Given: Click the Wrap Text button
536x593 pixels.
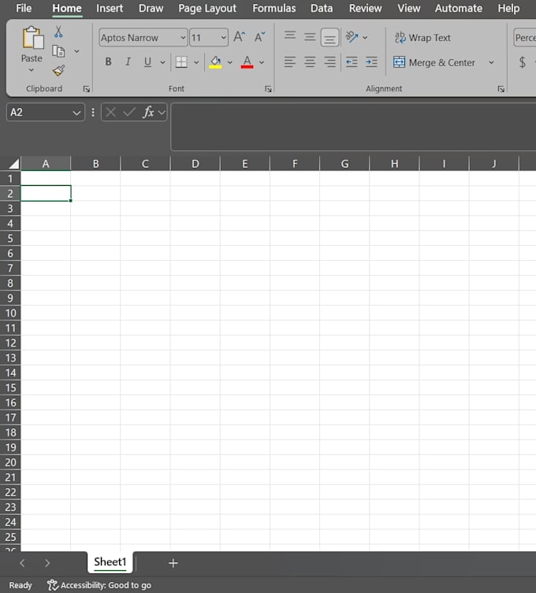Looking at the screenshot, I should click(x=422, y=38).
